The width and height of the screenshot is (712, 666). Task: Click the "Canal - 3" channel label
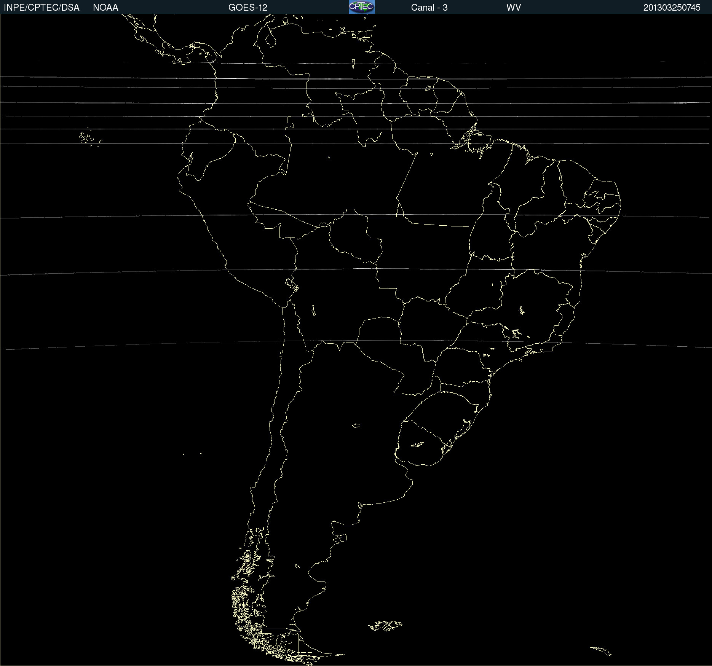[x=429, y=8]
